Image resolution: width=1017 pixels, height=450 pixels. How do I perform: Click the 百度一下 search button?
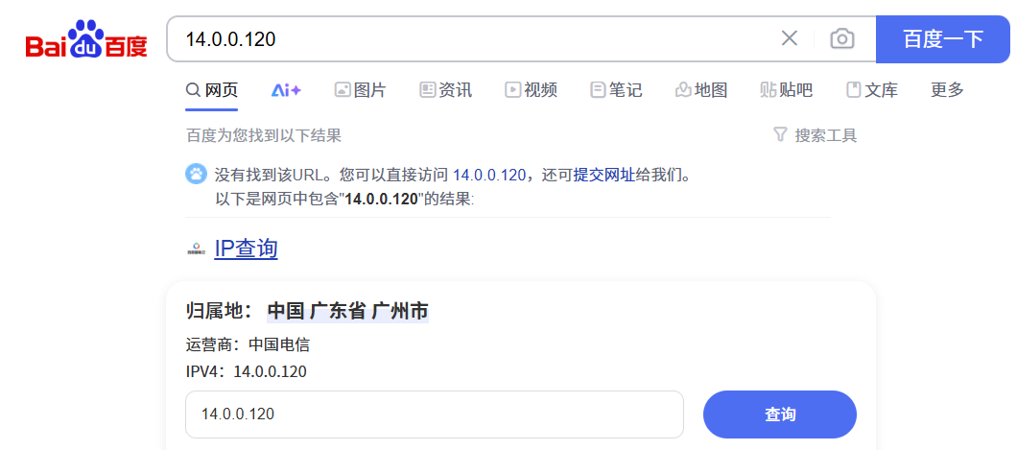click(943, 39)
